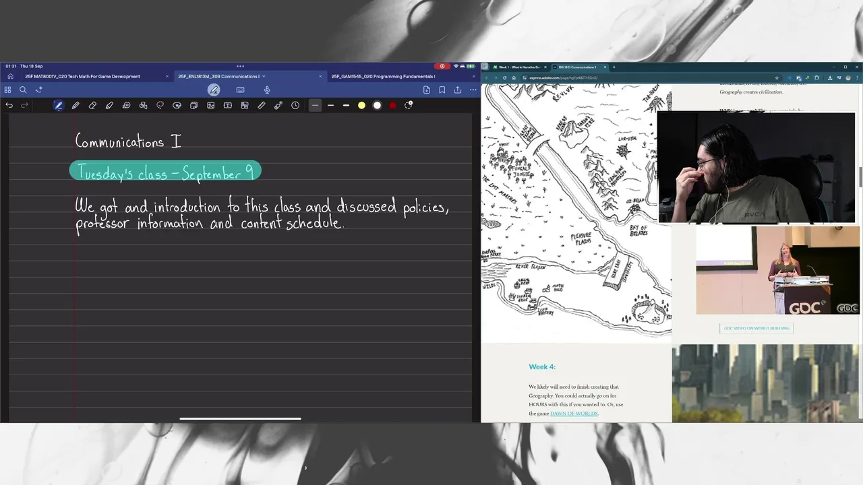
Task: Switch to ENL1813 Communications browser tab
Action: (x=579, y=67)
